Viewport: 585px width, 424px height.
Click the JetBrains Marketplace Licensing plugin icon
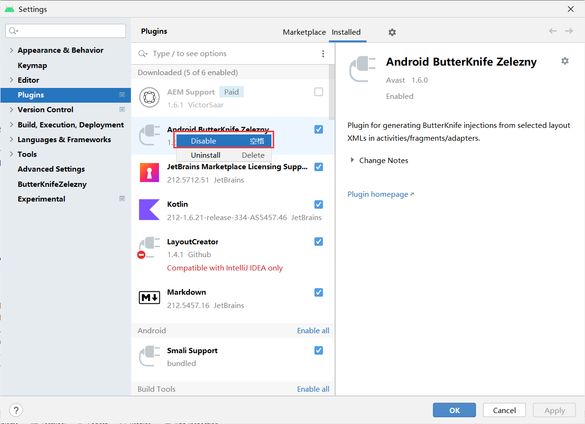click(x=149, y=172)
